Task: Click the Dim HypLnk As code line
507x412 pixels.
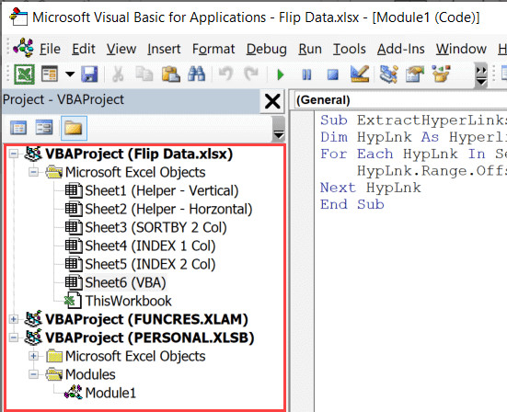Action: pos(413,137)
